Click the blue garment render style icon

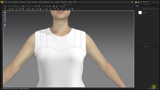tap(5, 20)
